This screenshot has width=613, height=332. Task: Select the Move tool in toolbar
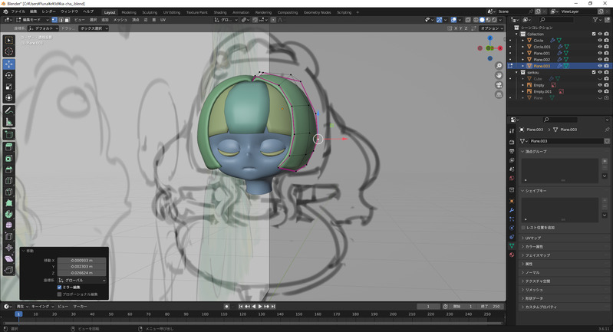(x=9, y=64)
